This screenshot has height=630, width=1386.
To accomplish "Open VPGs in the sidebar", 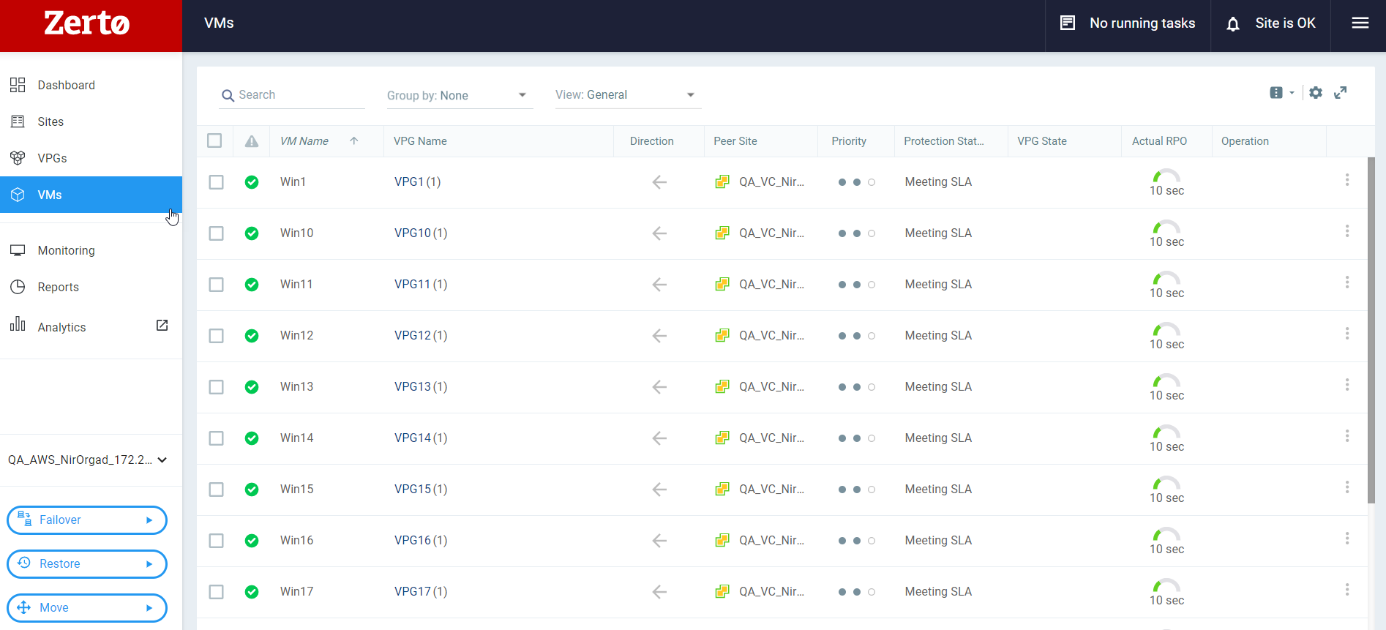I will pyautogui.click(x=91, y=158).
